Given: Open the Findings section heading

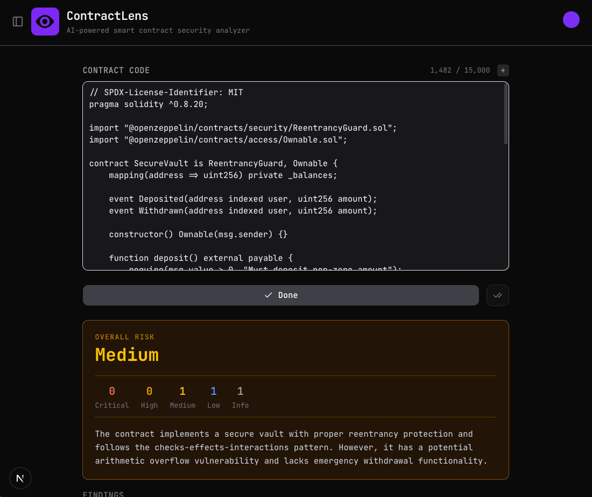Looking at the screenshot, I should [x=103, y=494].
